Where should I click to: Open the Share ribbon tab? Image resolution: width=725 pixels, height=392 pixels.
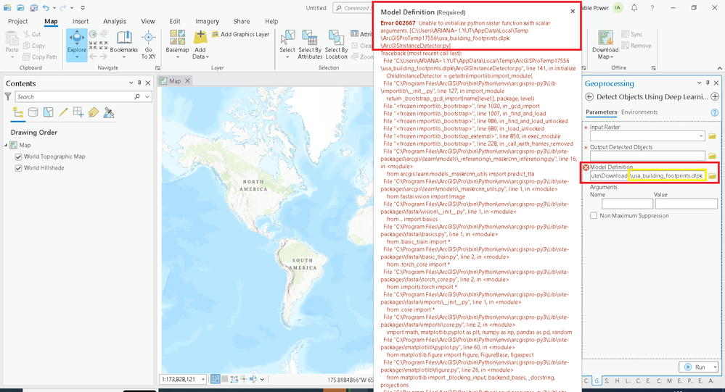pyautogui.click(x=242, y=21)
